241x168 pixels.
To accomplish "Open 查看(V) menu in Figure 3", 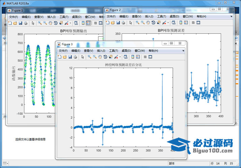I will [x=89, y=51].
